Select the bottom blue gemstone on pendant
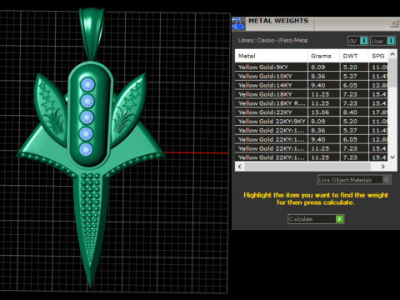Viewport: 400px width, 300px height. point(86,150)
